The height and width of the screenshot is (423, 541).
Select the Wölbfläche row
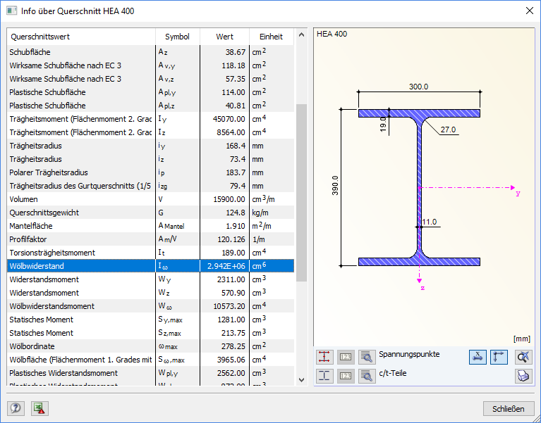click(150, 360)
